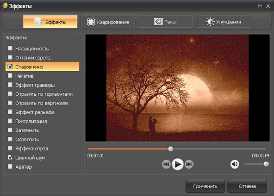The width and height of the screenshot is (274, 196).
Task: Click the volume slider knob
Action: tap(266, 164)
